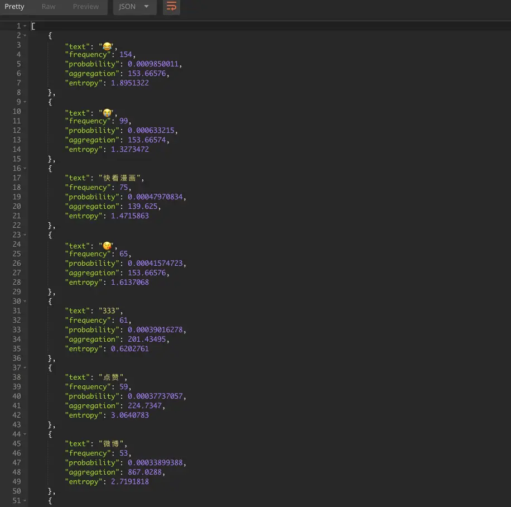Click the aggregation value 201.43495
The height and width of the screenshot is (507, 511).
point(147,339)
